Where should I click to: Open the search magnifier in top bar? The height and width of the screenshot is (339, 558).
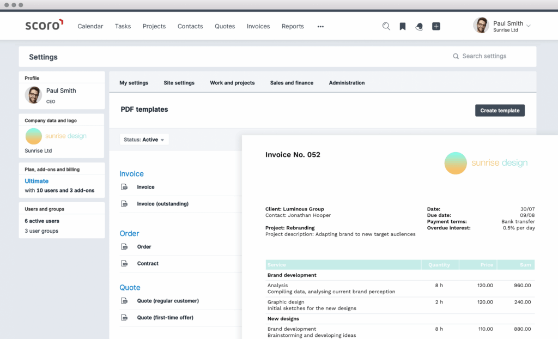[386, 26]
